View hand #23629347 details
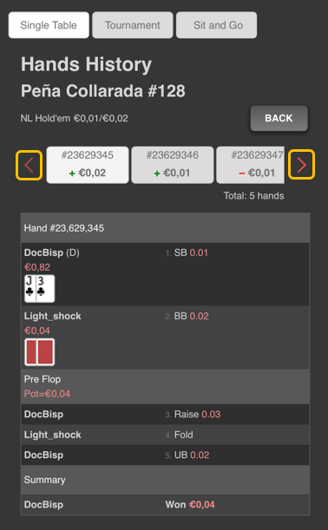Viewport: 328px width, 530px height. (250, 165)
